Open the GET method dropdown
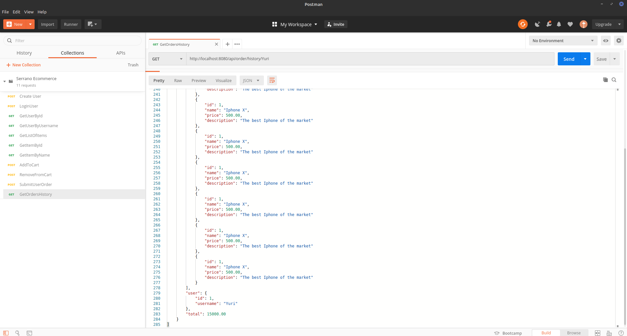 point(167,59)
